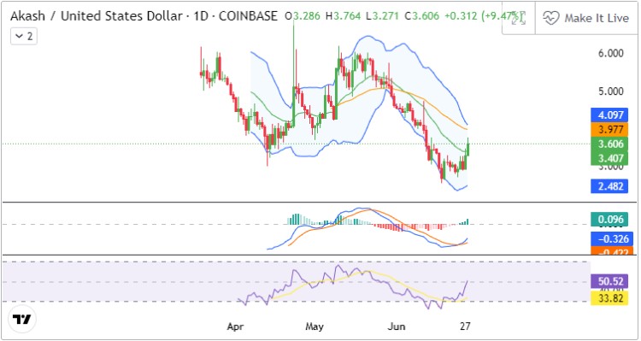Click the May label on time axis
This screenshot has width=641, height=341.
315,326
